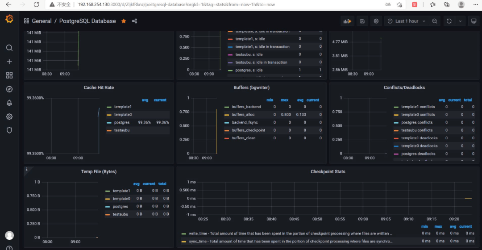The image size is (482, 250).
Task: Toggle testaubu conflicts series in legend
Action: click(x=416, y=130)
